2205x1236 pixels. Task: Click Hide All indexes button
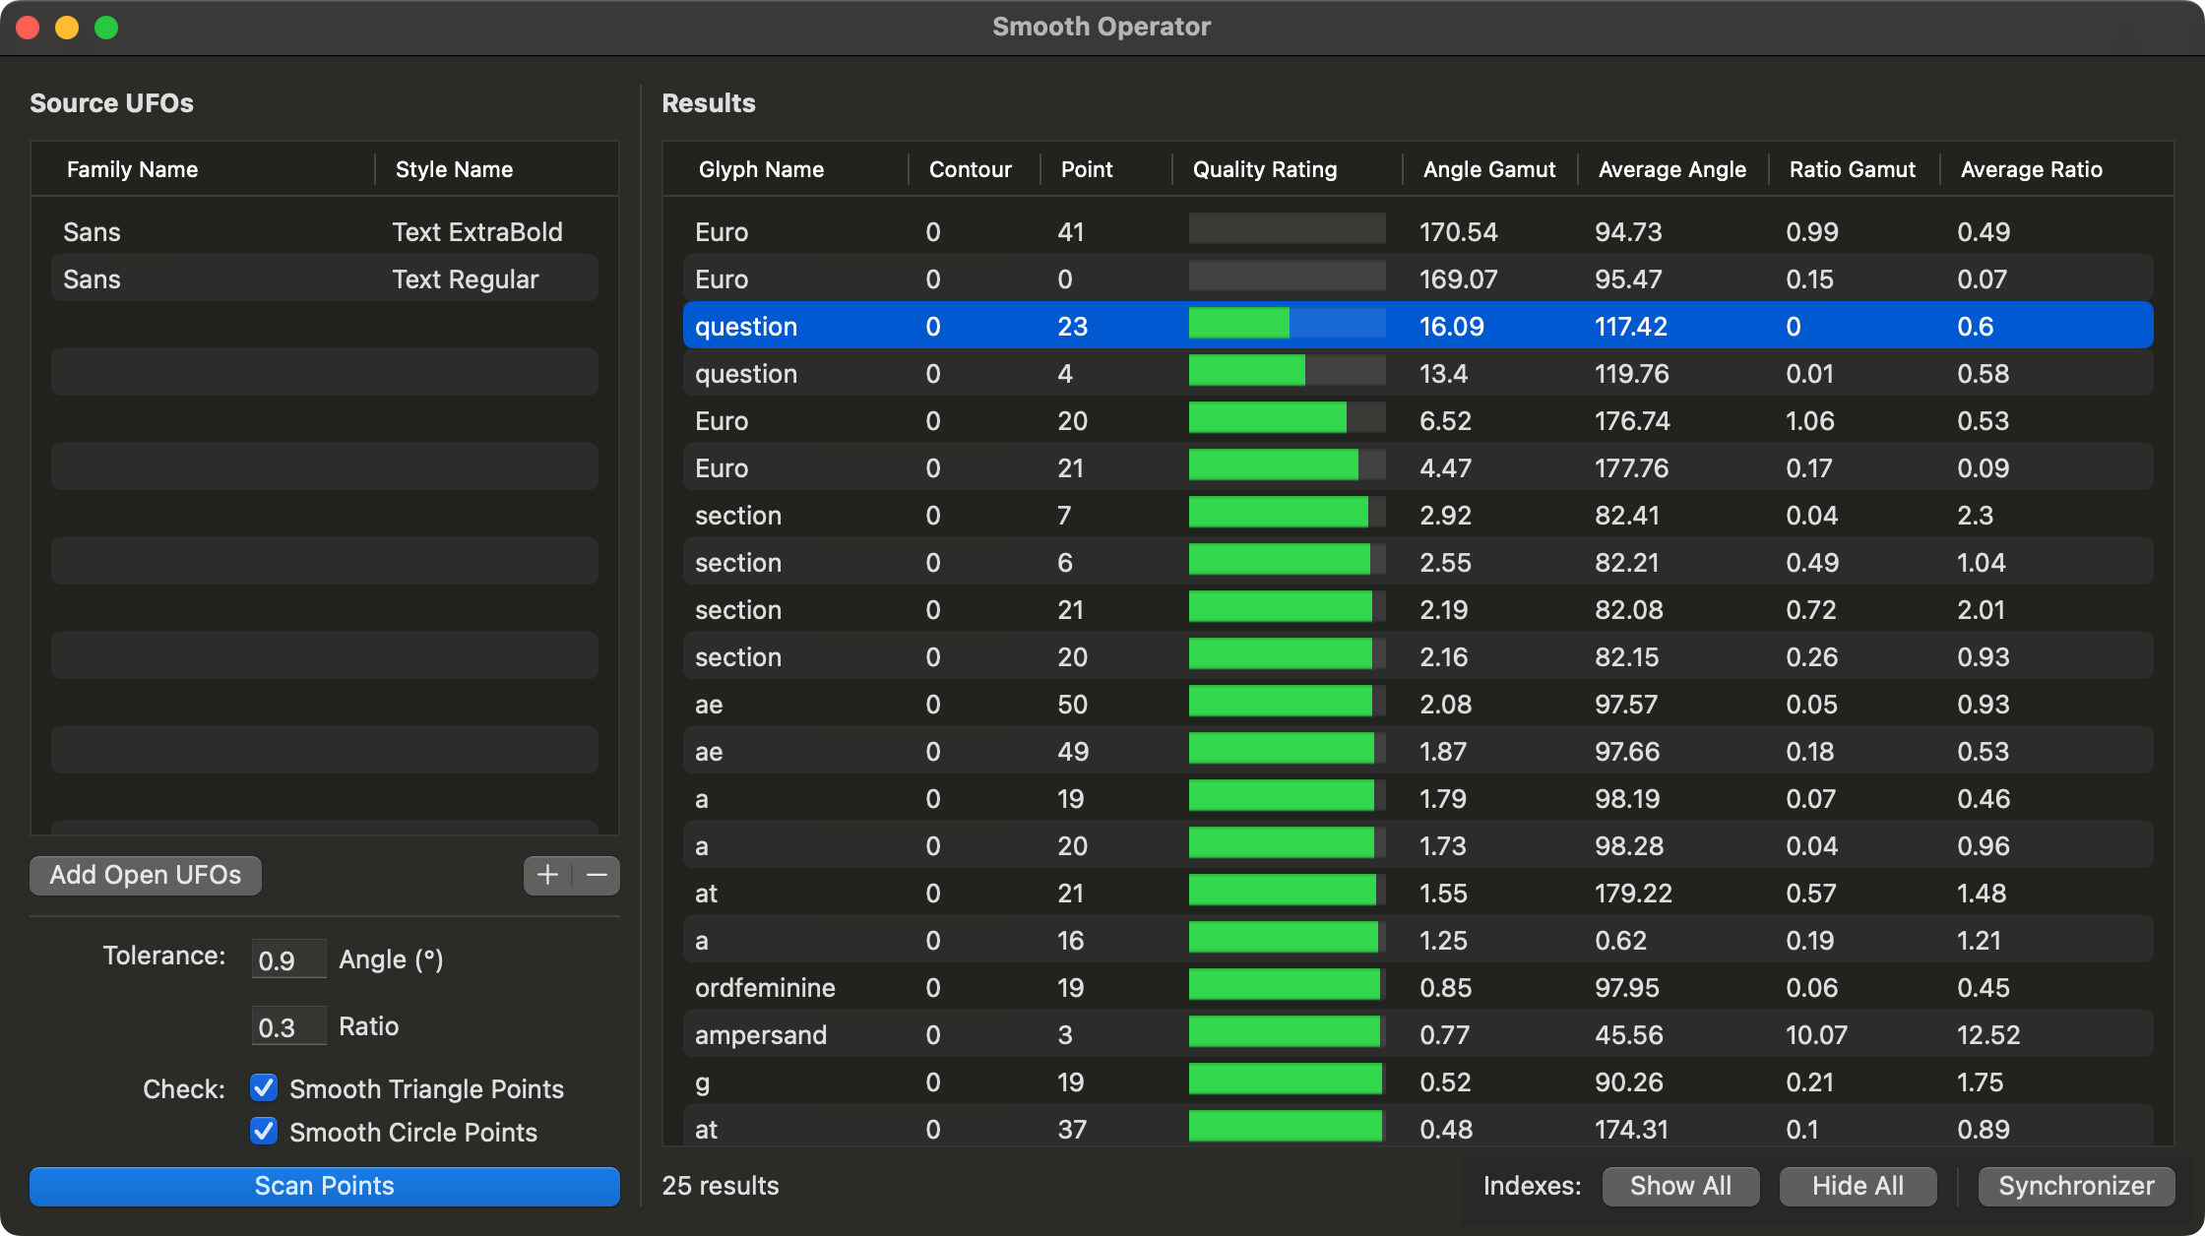[1857, 1186]
